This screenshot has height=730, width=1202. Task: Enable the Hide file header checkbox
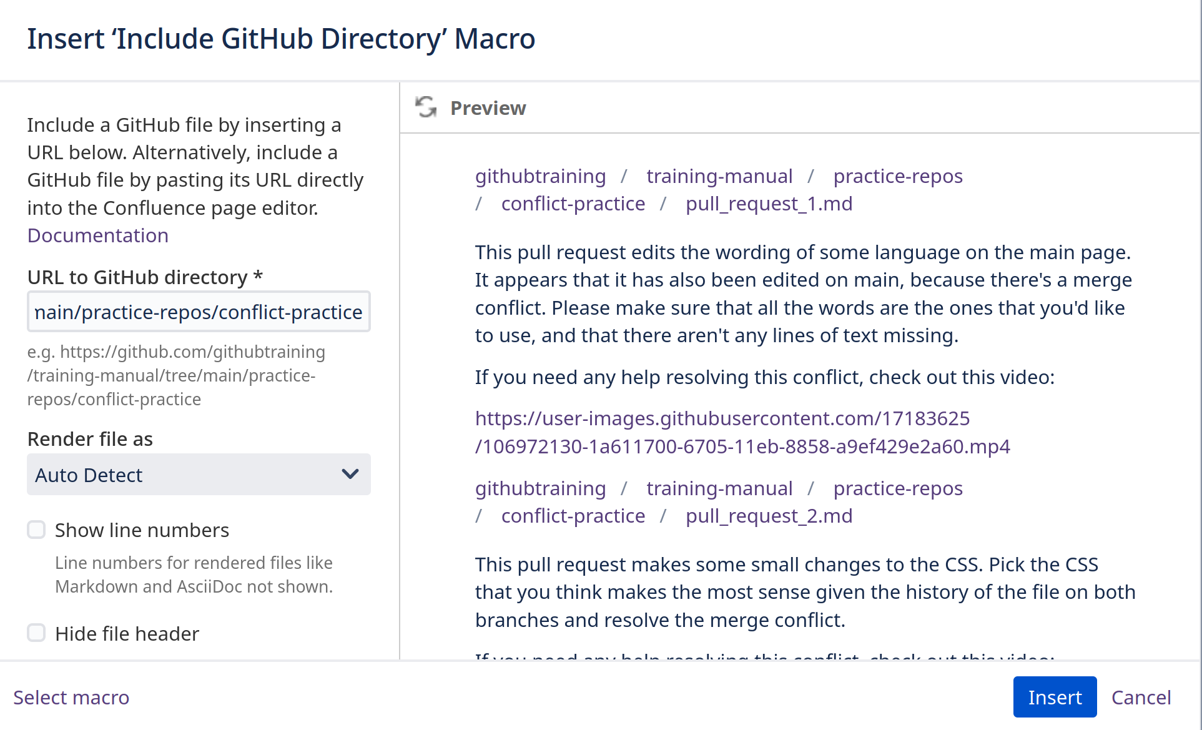[x=37, y=633]
